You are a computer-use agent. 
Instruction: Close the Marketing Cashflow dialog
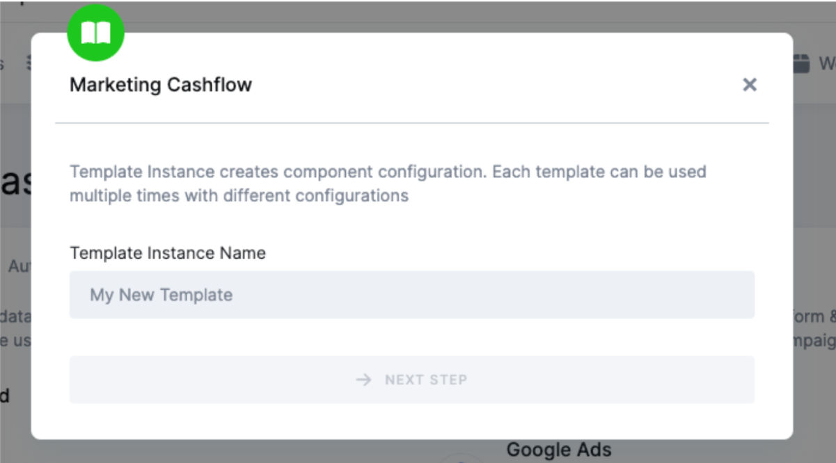(749, 85)
